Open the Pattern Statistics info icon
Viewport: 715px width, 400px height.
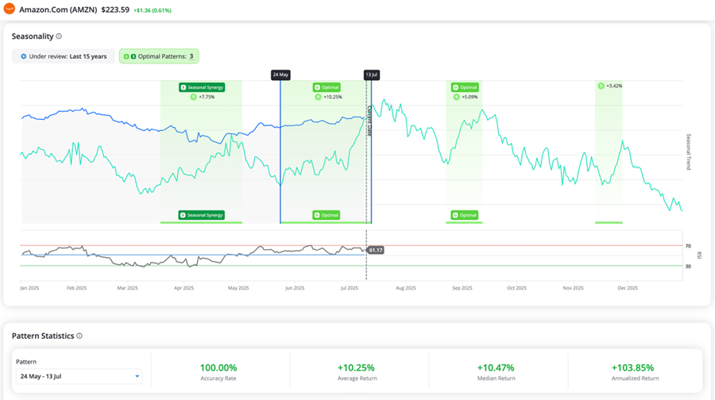(x=79, y=336)
